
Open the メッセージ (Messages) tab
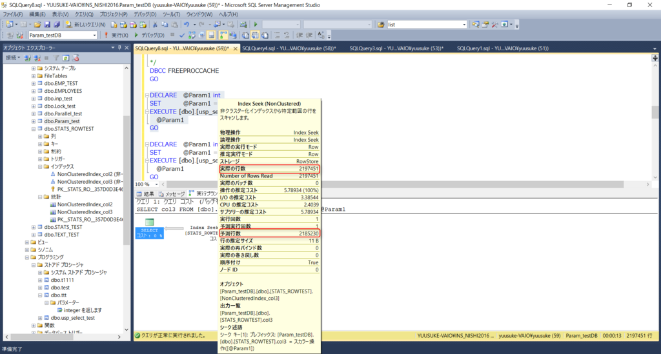pyautogui.click(x=172, y=193)
